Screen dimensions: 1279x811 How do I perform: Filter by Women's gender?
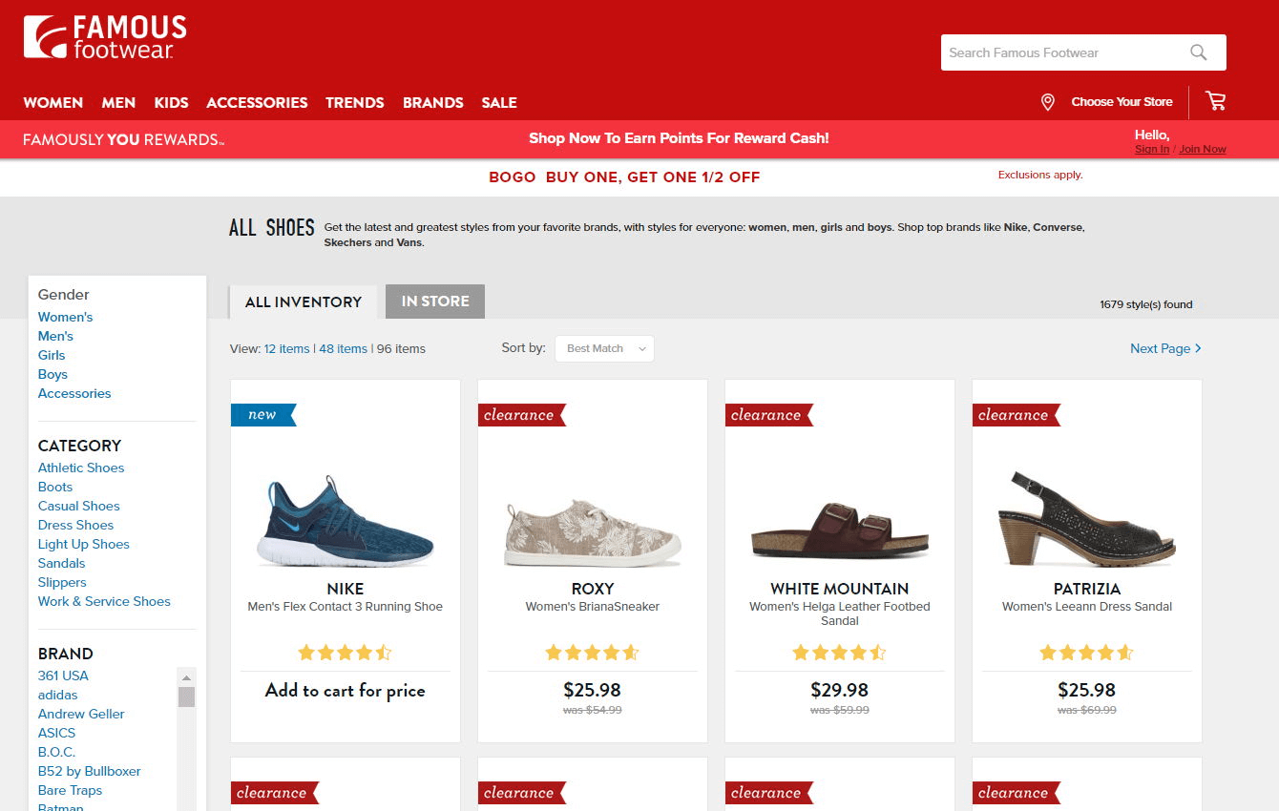click(x=65, y=317)
